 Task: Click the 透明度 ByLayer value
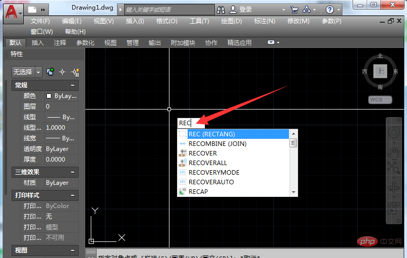coord(62,149)
